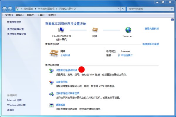Click the icon beside 连接到网络
Viewport: 176px width, 117px height.
(52, 82)
